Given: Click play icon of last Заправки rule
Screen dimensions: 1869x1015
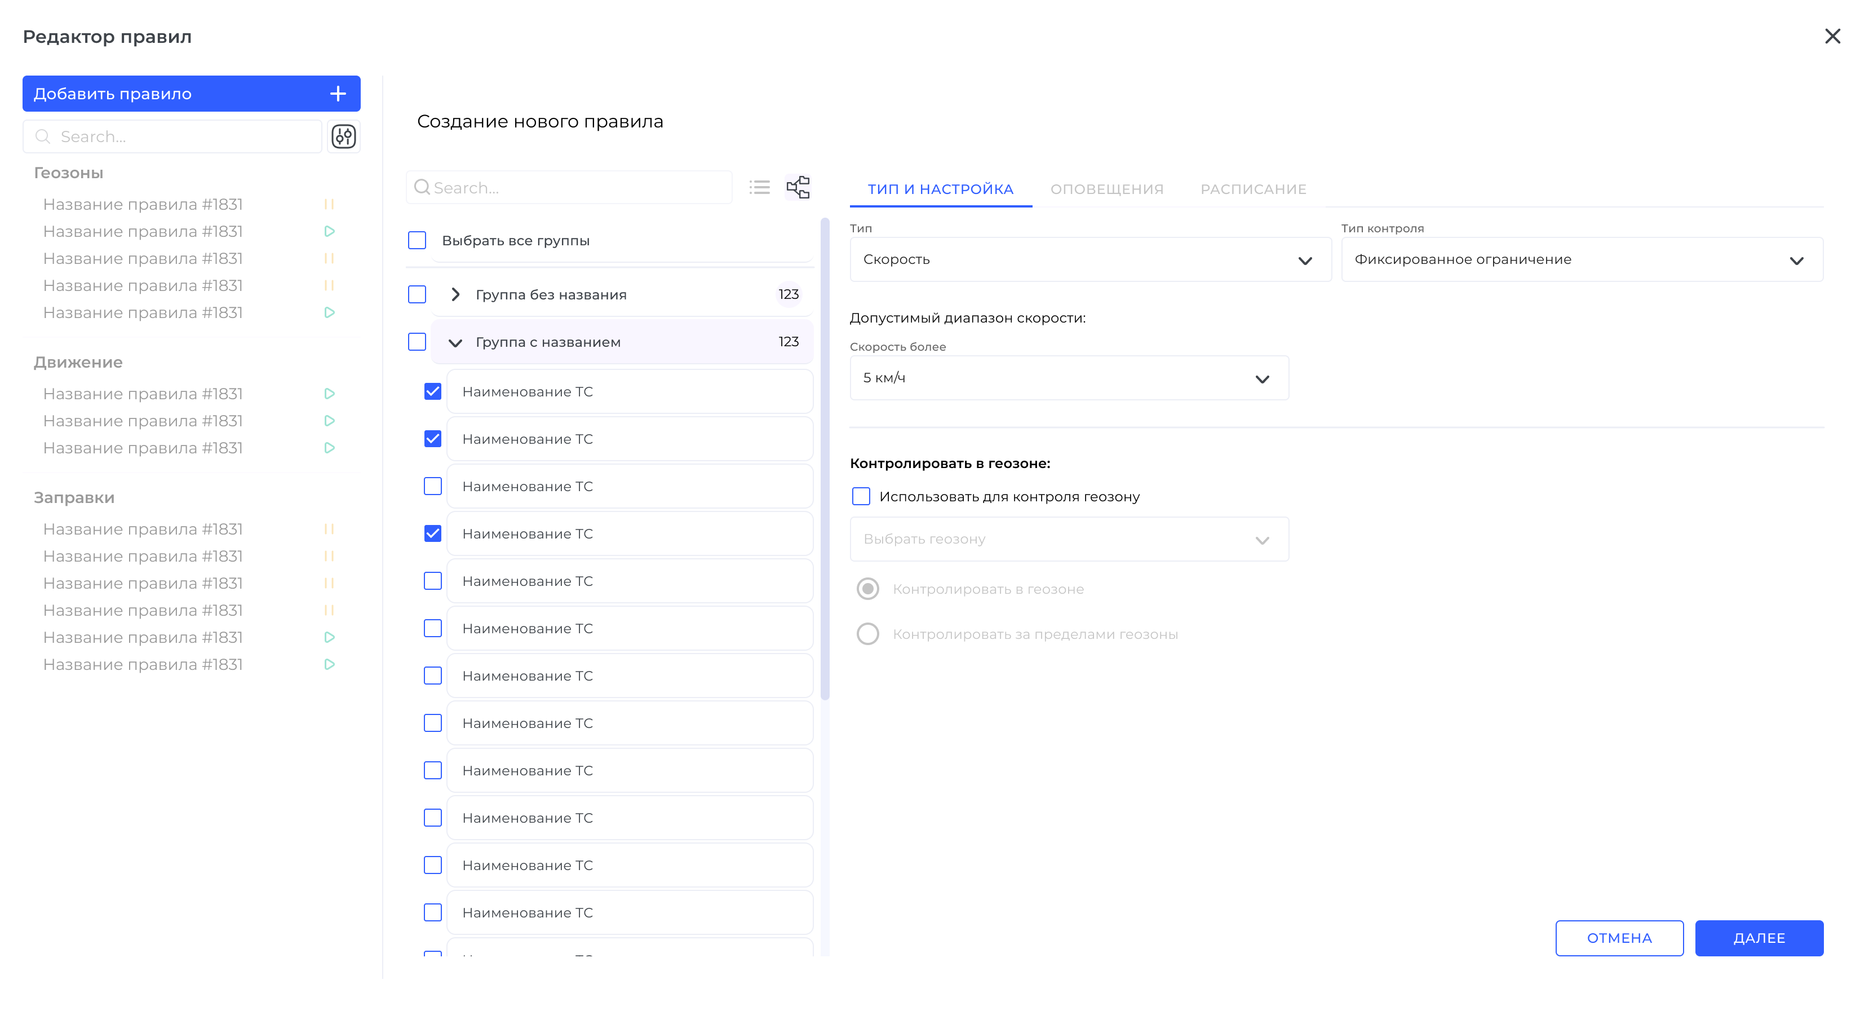Looking at the screenshot, I should [329, 664].
